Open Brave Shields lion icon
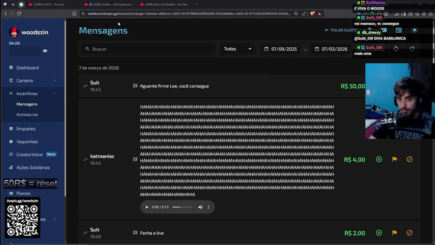 click(312, 14)
